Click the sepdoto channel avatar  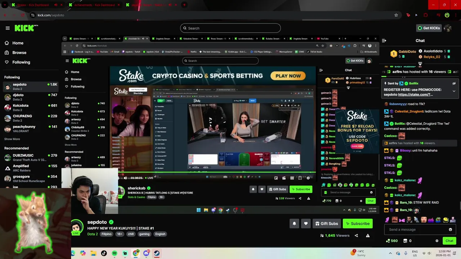76,227
